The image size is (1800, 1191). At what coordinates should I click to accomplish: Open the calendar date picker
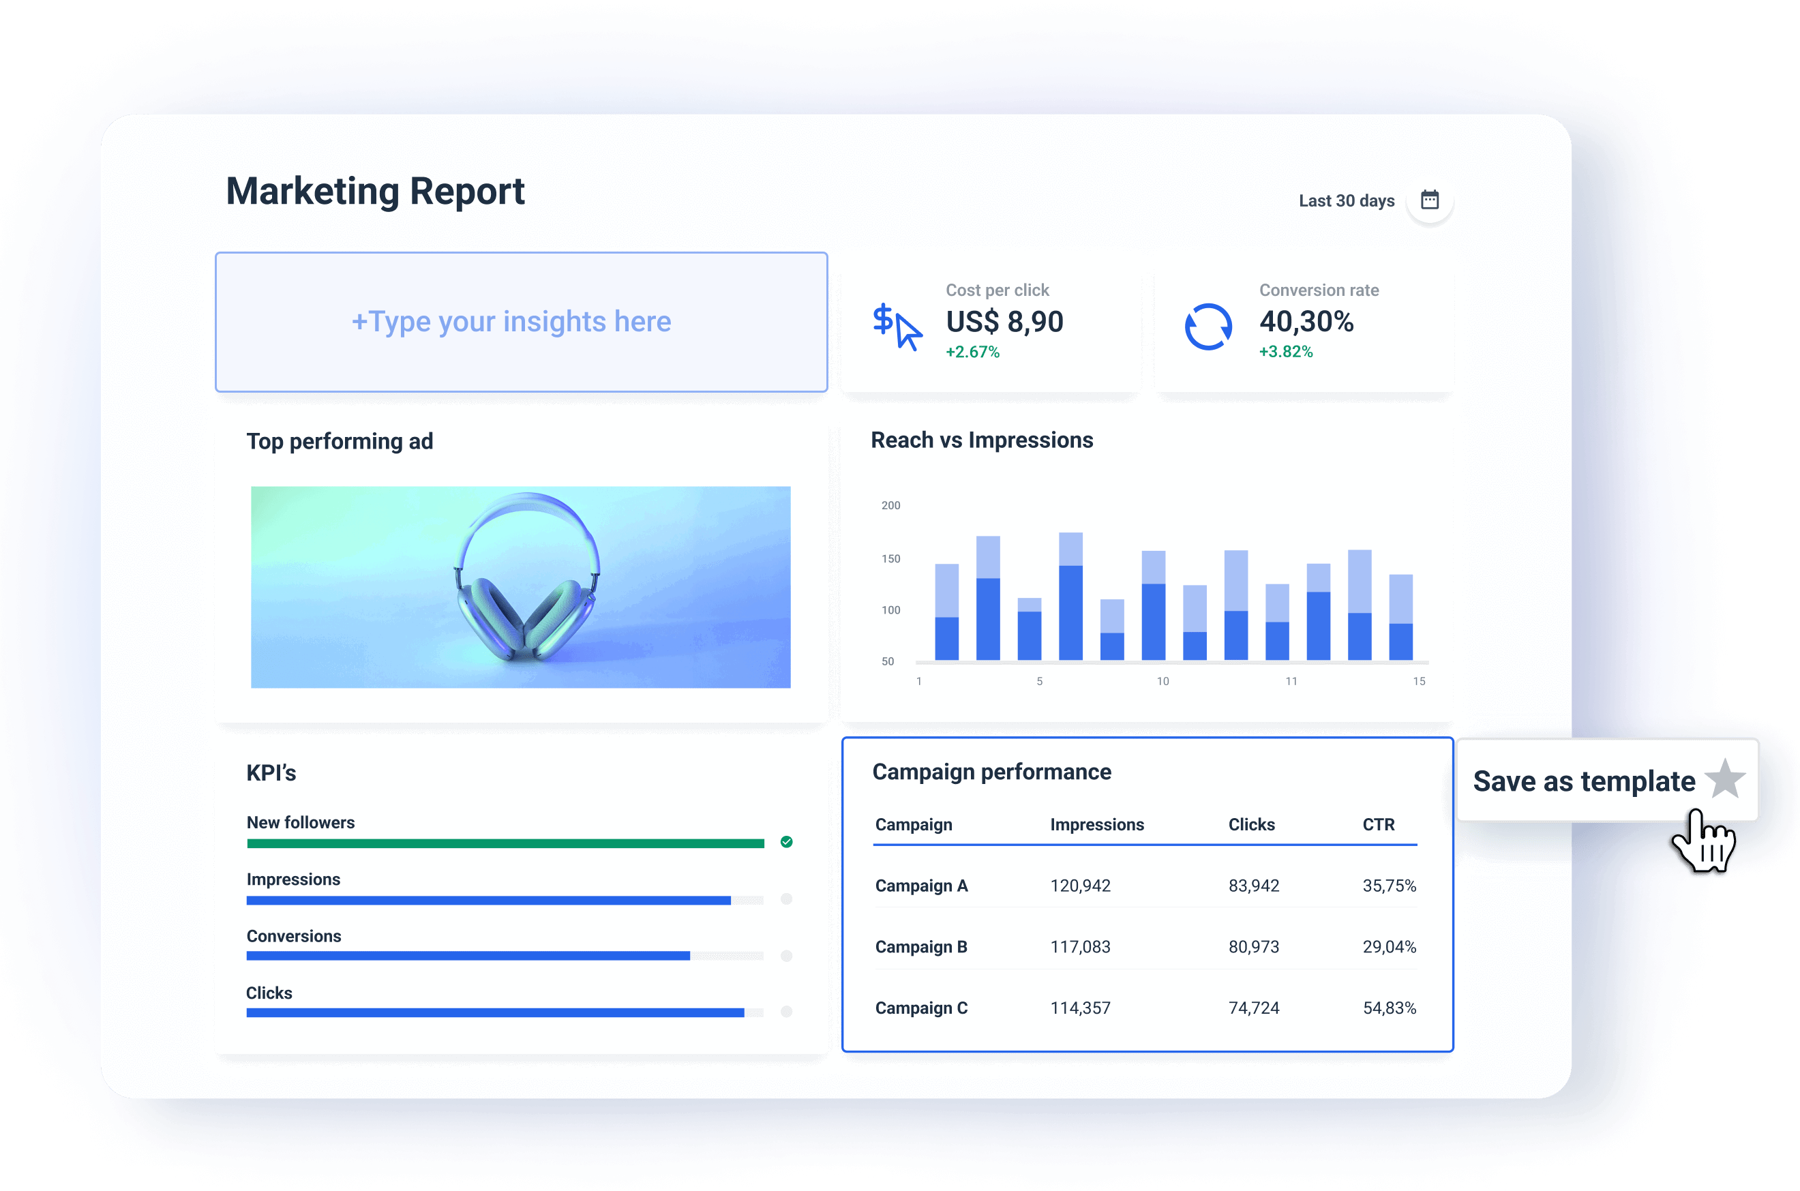[1431, 199]
